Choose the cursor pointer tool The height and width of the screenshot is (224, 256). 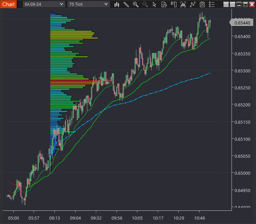click(155, 4)
